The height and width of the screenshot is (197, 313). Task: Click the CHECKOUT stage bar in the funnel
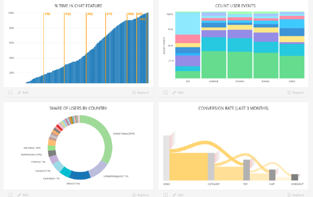[295, 177]
